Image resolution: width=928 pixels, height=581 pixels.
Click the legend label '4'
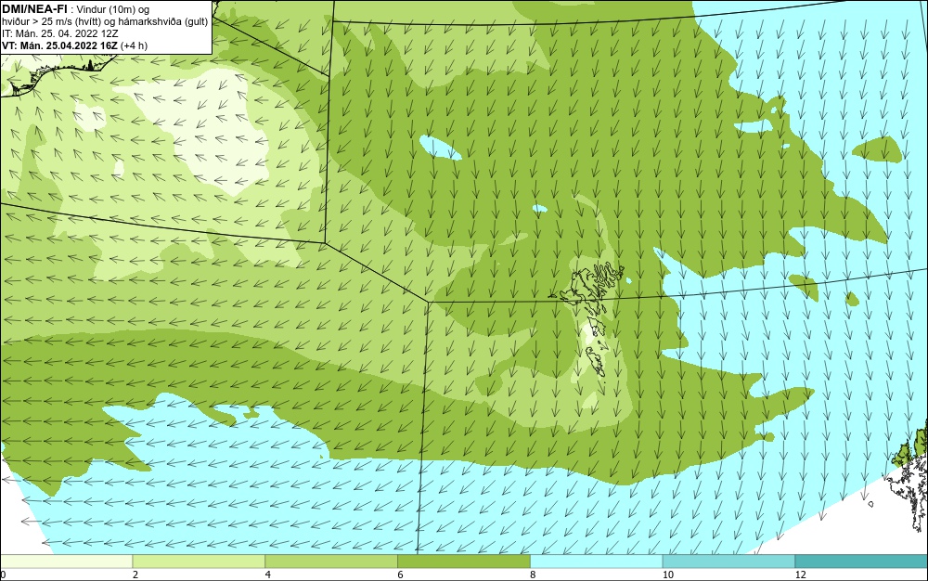click(268, 575)
